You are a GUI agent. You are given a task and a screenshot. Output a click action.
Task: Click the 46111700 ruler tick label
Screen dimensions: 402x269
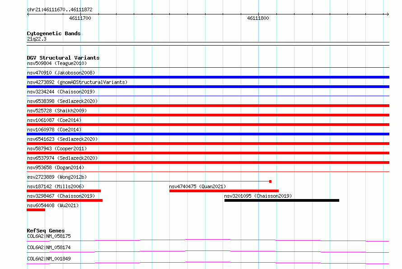point(80,18)
